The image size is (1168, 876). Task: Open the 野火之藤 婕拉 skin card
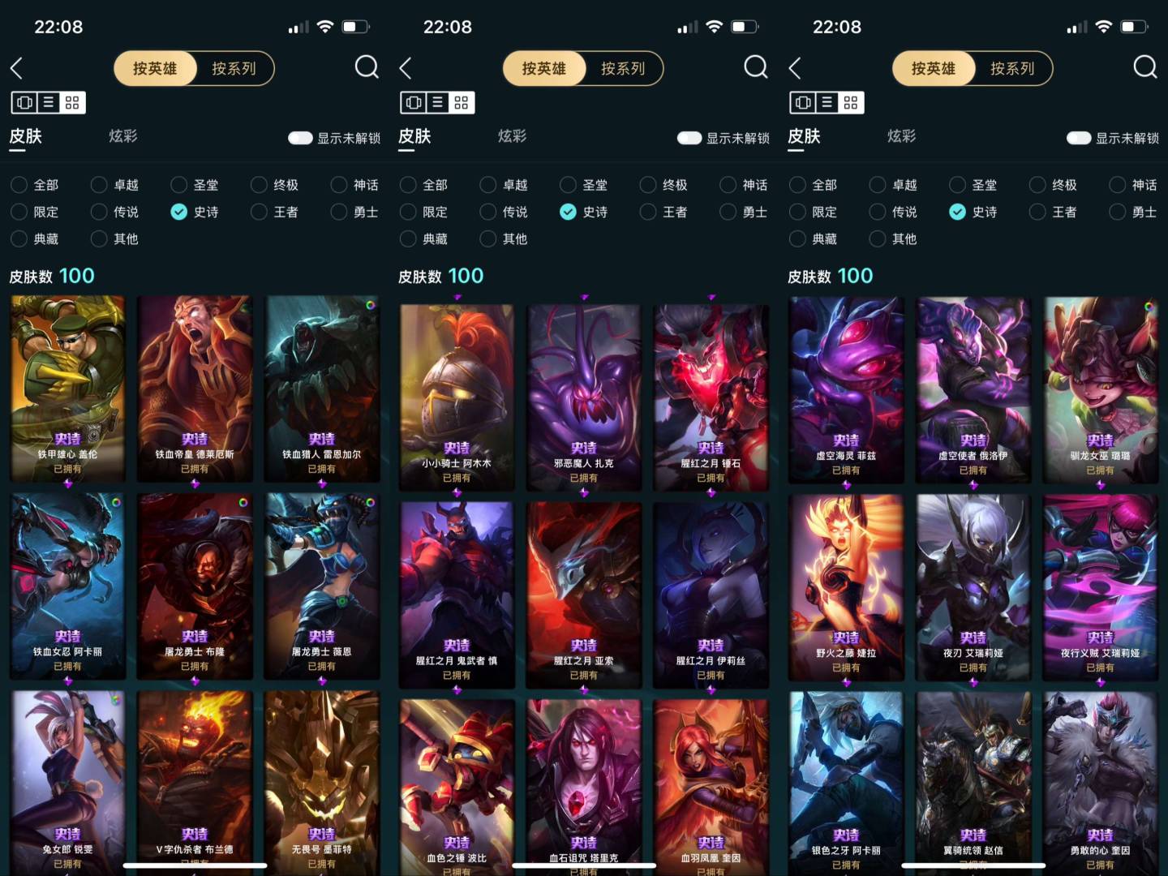click(846, 588)
